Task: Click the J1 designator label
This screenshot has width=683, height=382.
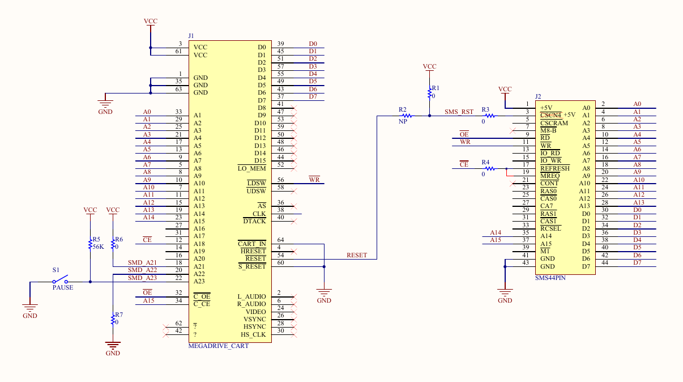Action: point(191,36)
